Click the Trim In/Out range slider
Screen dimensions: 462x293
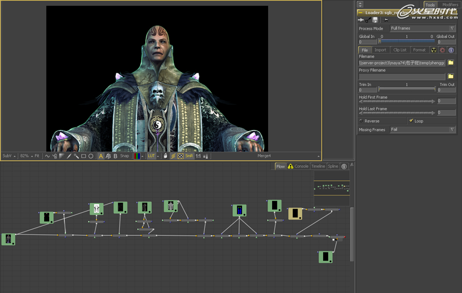pyautogui.click(x=407, y=89)
